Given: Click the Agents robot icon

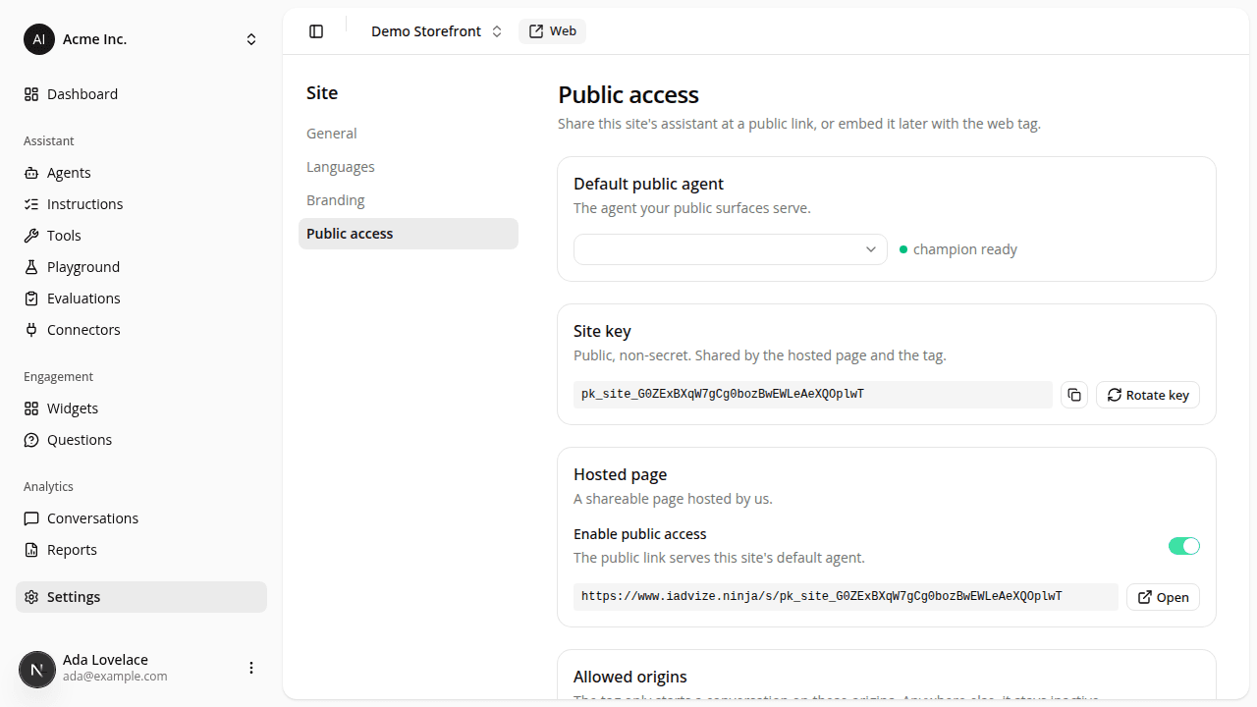Looking at the screenshot, I should pyautogui.click(x=31, y=173).
